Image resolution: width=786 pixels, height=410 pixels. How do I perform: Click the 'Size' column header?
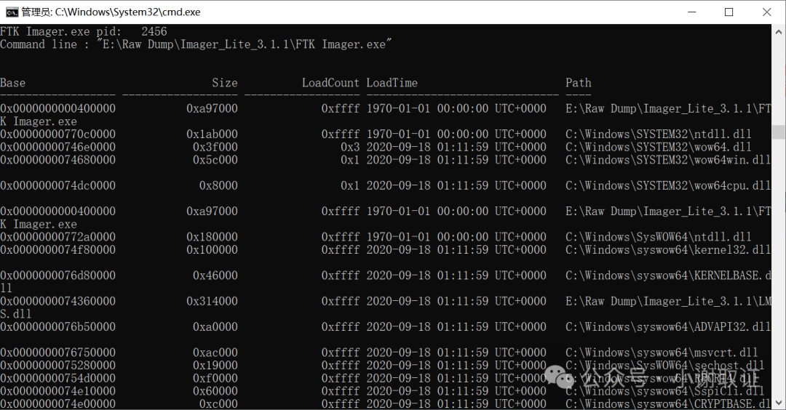pos(225,83)
